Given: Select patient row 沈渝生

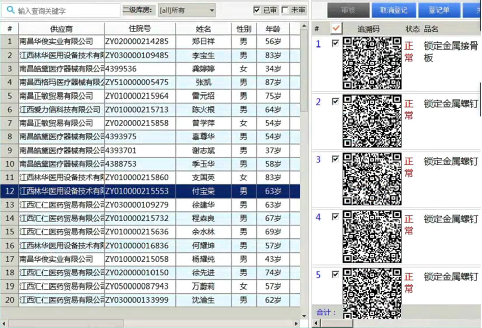Looking at the screenshot, I should (x=150, y=300).
